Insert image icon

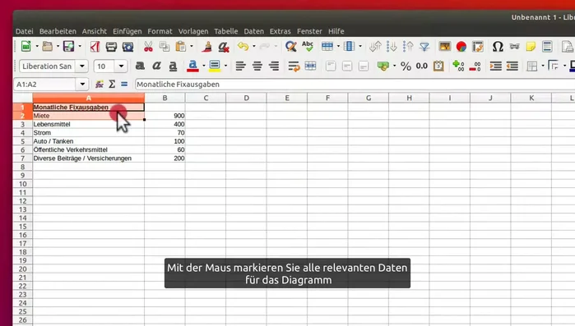444,47
